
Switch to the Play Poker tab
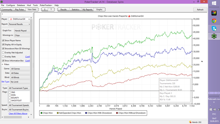click(x=19, y=9)
